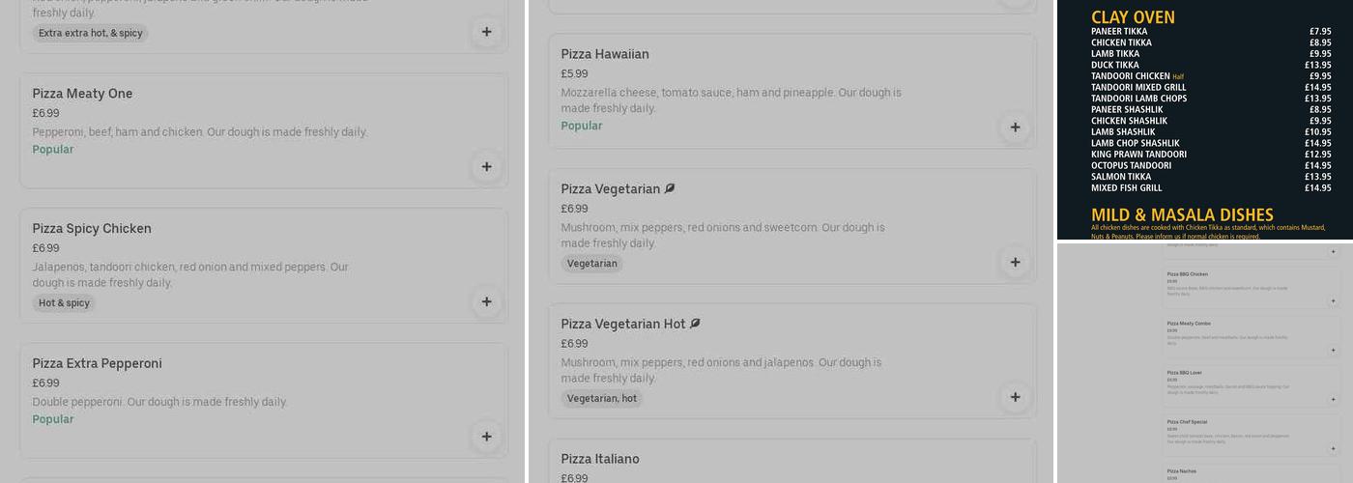Viewport: 1353px width, 483px height.
Task: Open the Pizza Italiano item title
Action: click(600, 459)
